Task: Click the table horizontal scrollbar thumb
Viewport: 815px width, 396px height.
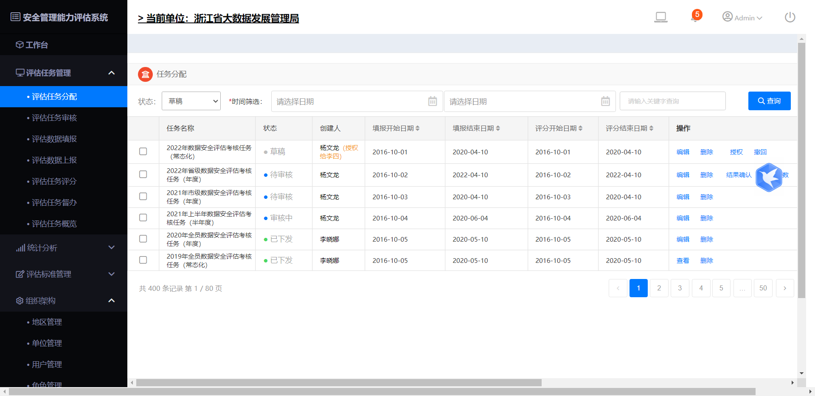Action: (x=339, y=382)
